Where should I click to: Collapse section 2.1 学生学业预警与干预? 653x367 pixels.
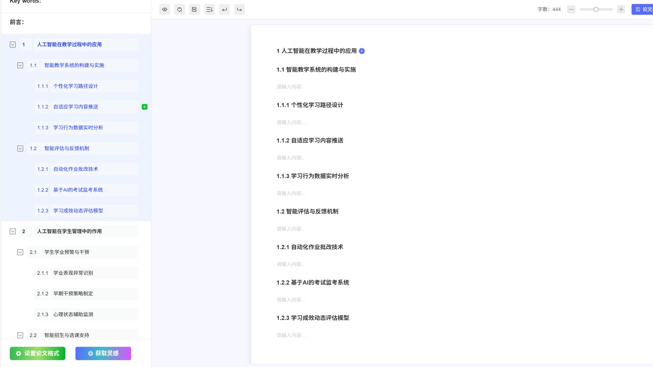pos(20,252)
